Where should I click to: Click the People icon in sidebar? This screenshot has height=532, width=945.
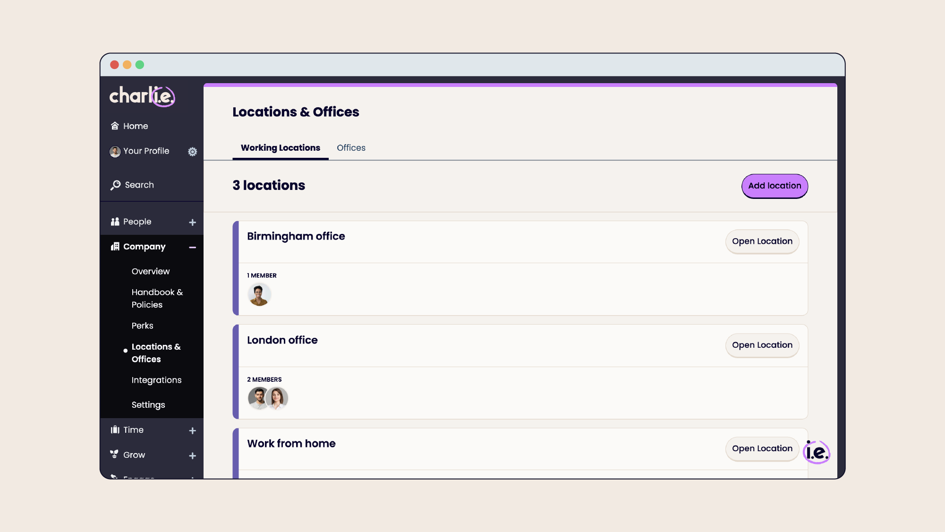(x=115, y=222)
